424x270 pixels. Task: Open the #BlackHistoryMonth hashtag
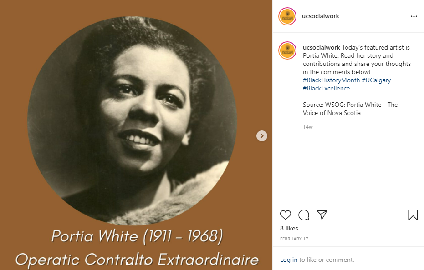pyautogui.click(x=331, y=80)
